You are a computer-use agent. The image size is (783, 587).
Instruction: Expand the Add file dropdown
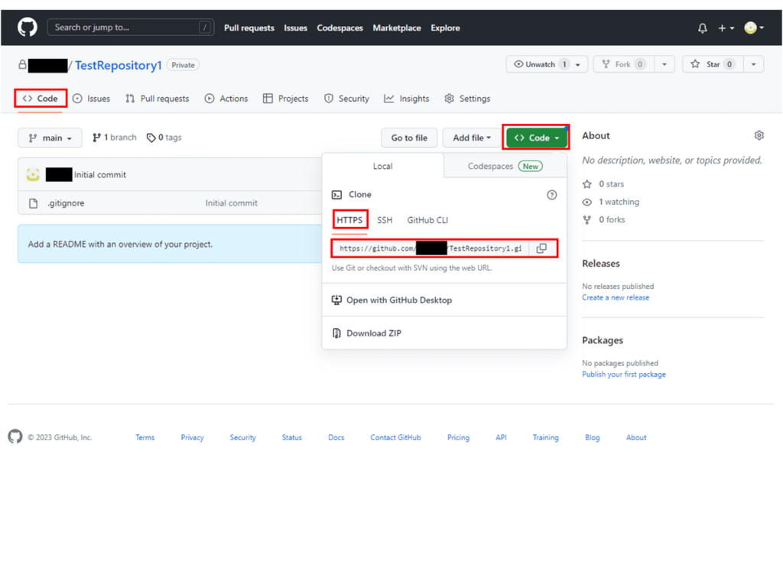[x=471, y=138]
